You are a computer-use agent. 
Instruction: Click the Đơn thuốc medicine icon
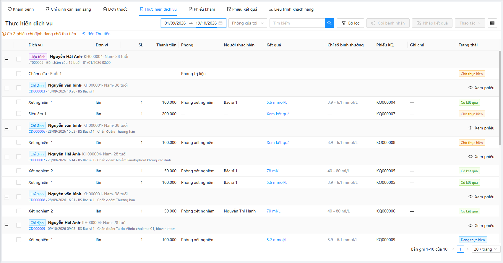coord(105,9)
